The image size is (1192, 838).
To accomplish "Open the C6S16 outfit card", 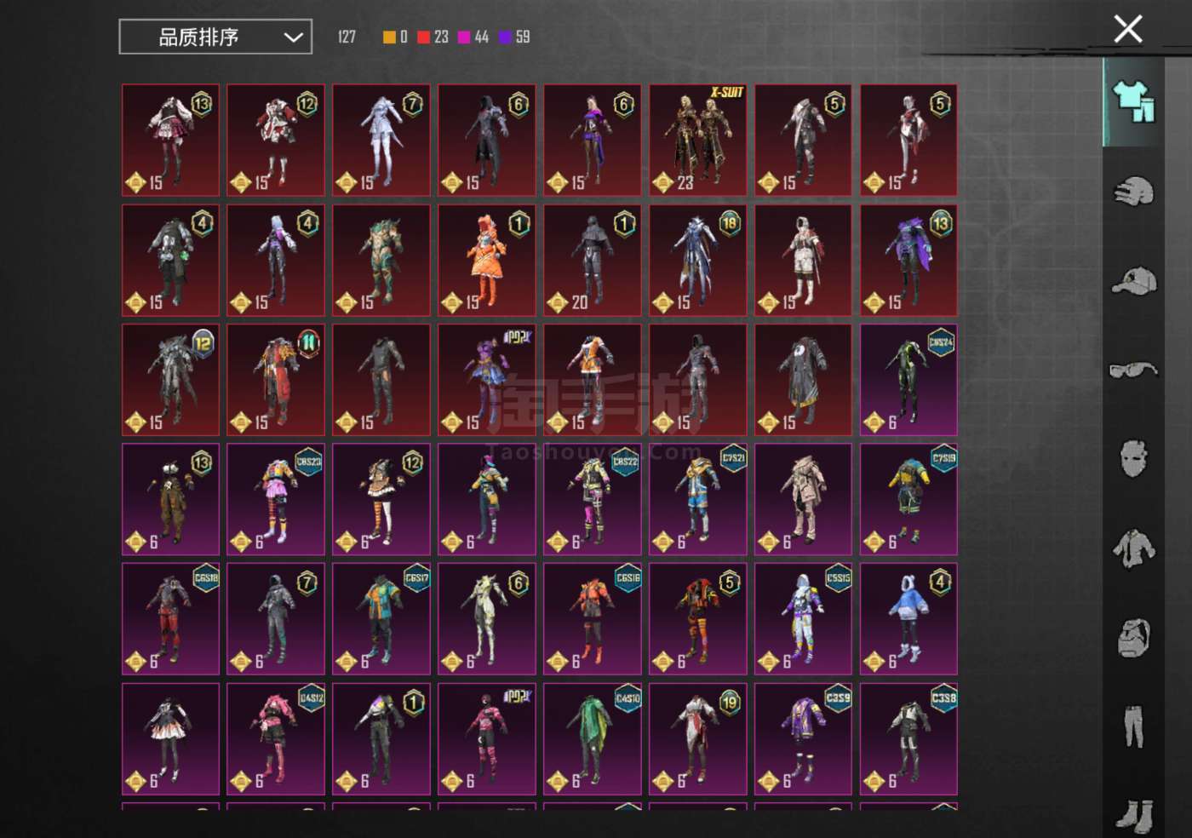I will (593, 619).
